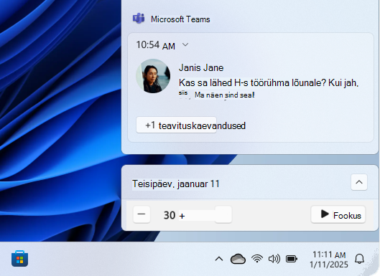Viewport: 380px width, 276px height.
Task: Open Microsoft Store from the taskbar
Action: point(19,259)
